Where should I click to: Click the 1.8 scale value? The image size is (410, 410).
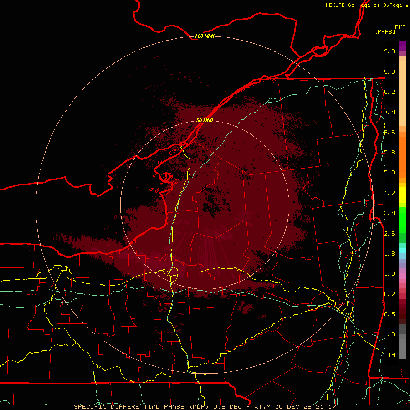[x=389, y=254]
